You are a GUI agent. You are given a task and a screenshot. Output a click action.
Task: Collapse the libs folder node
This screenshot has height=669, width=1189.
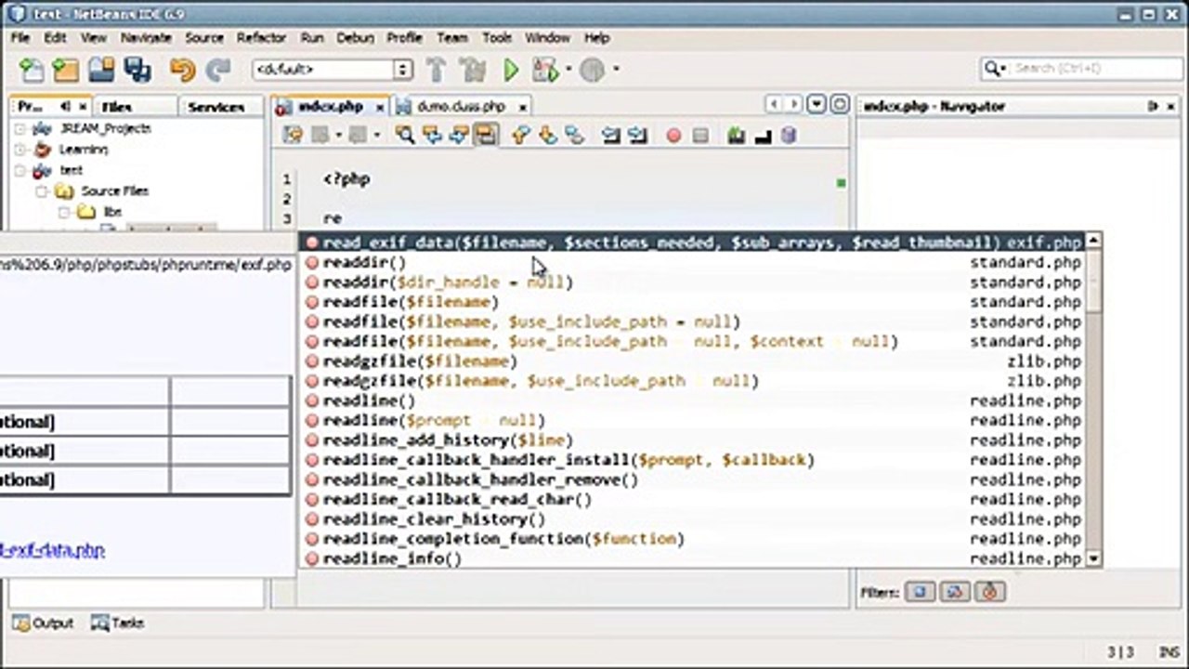(63, 212)
